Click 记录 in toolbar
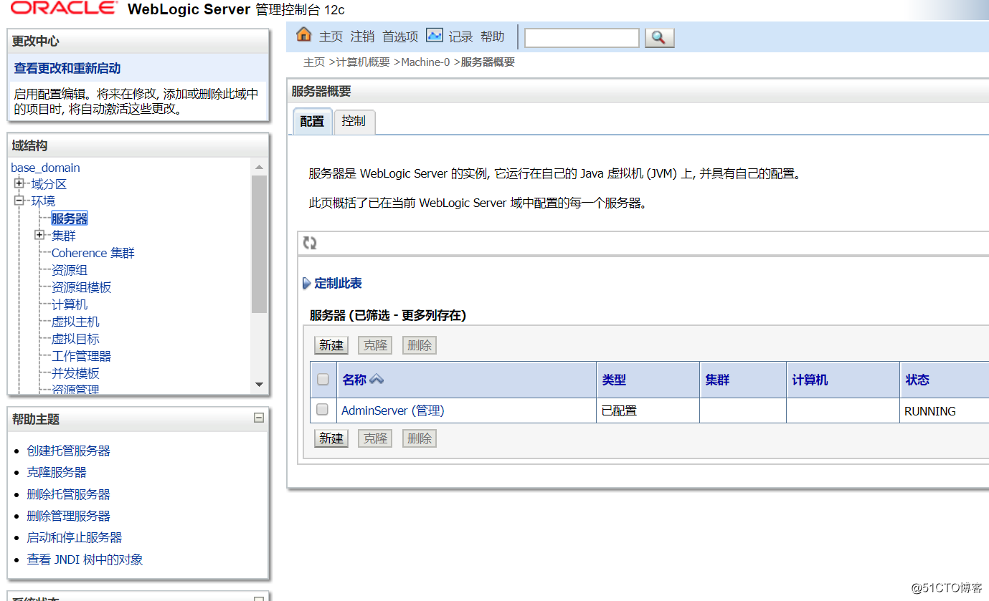 pyautogui.click(x=461, y=37)
